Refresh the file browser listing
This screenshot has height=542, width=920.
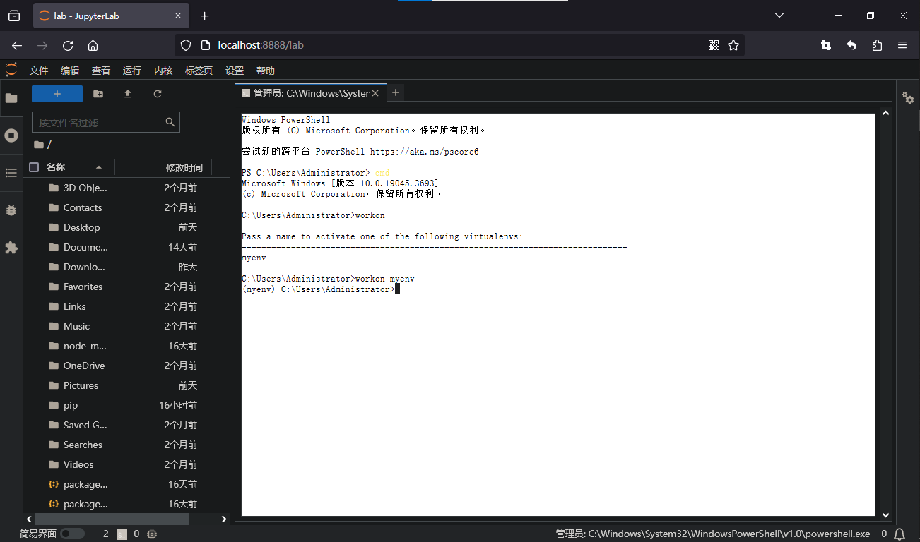(x=158, y=94)
